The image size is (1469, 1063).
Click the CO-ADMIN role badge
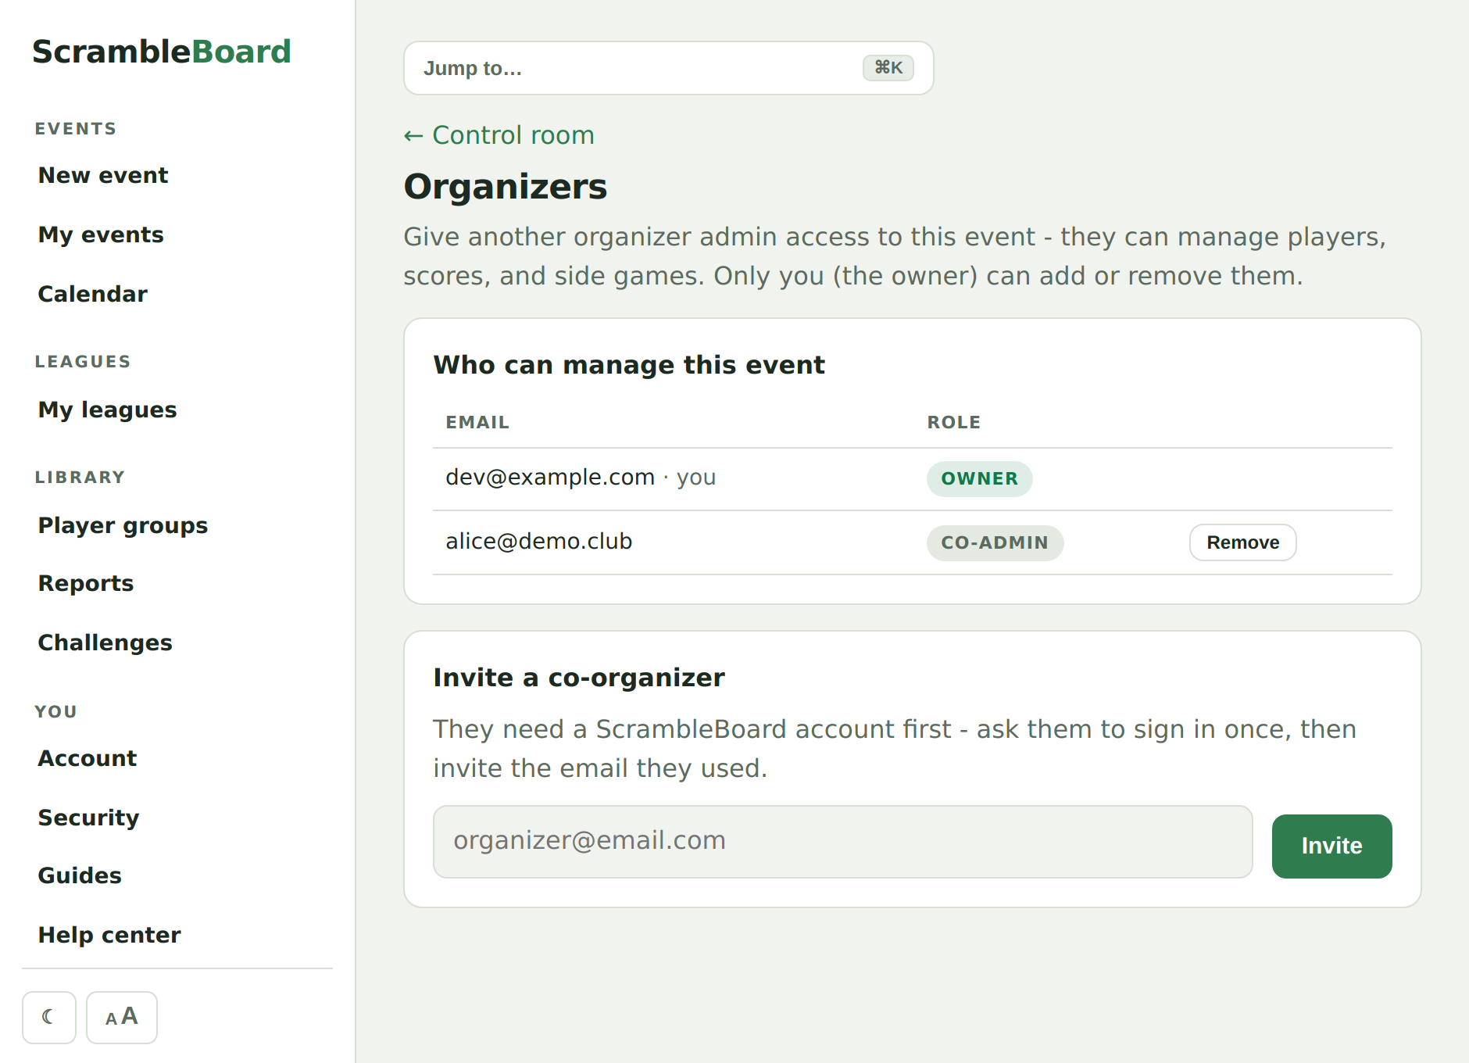995,542
